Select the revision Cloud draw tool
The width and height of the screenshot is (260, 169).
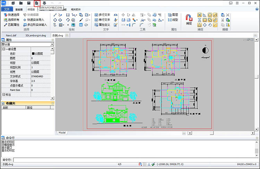click(x=86, y=25)
